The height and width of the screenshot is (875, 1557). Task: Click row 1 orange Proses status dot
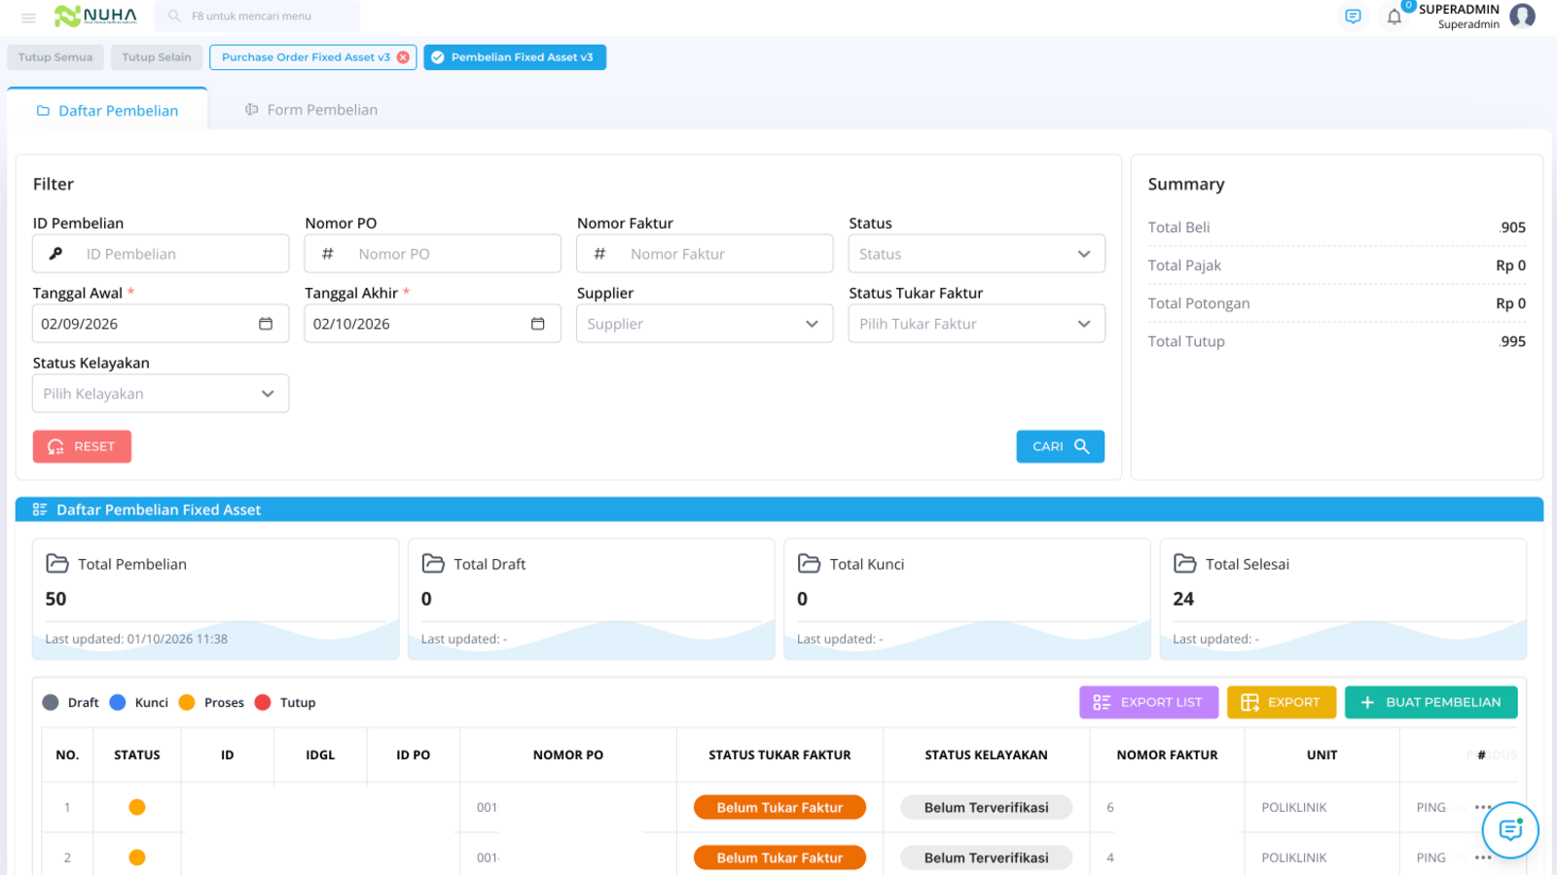click(137, 807)
